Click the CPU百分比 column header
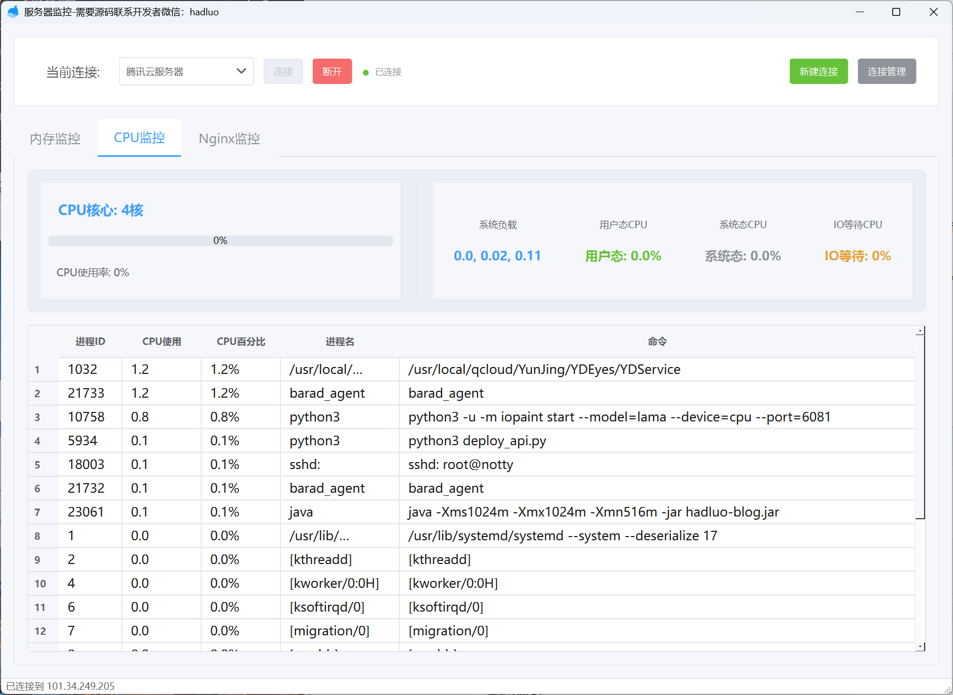This screenshot has width=953, height=695. click(241, 342)
